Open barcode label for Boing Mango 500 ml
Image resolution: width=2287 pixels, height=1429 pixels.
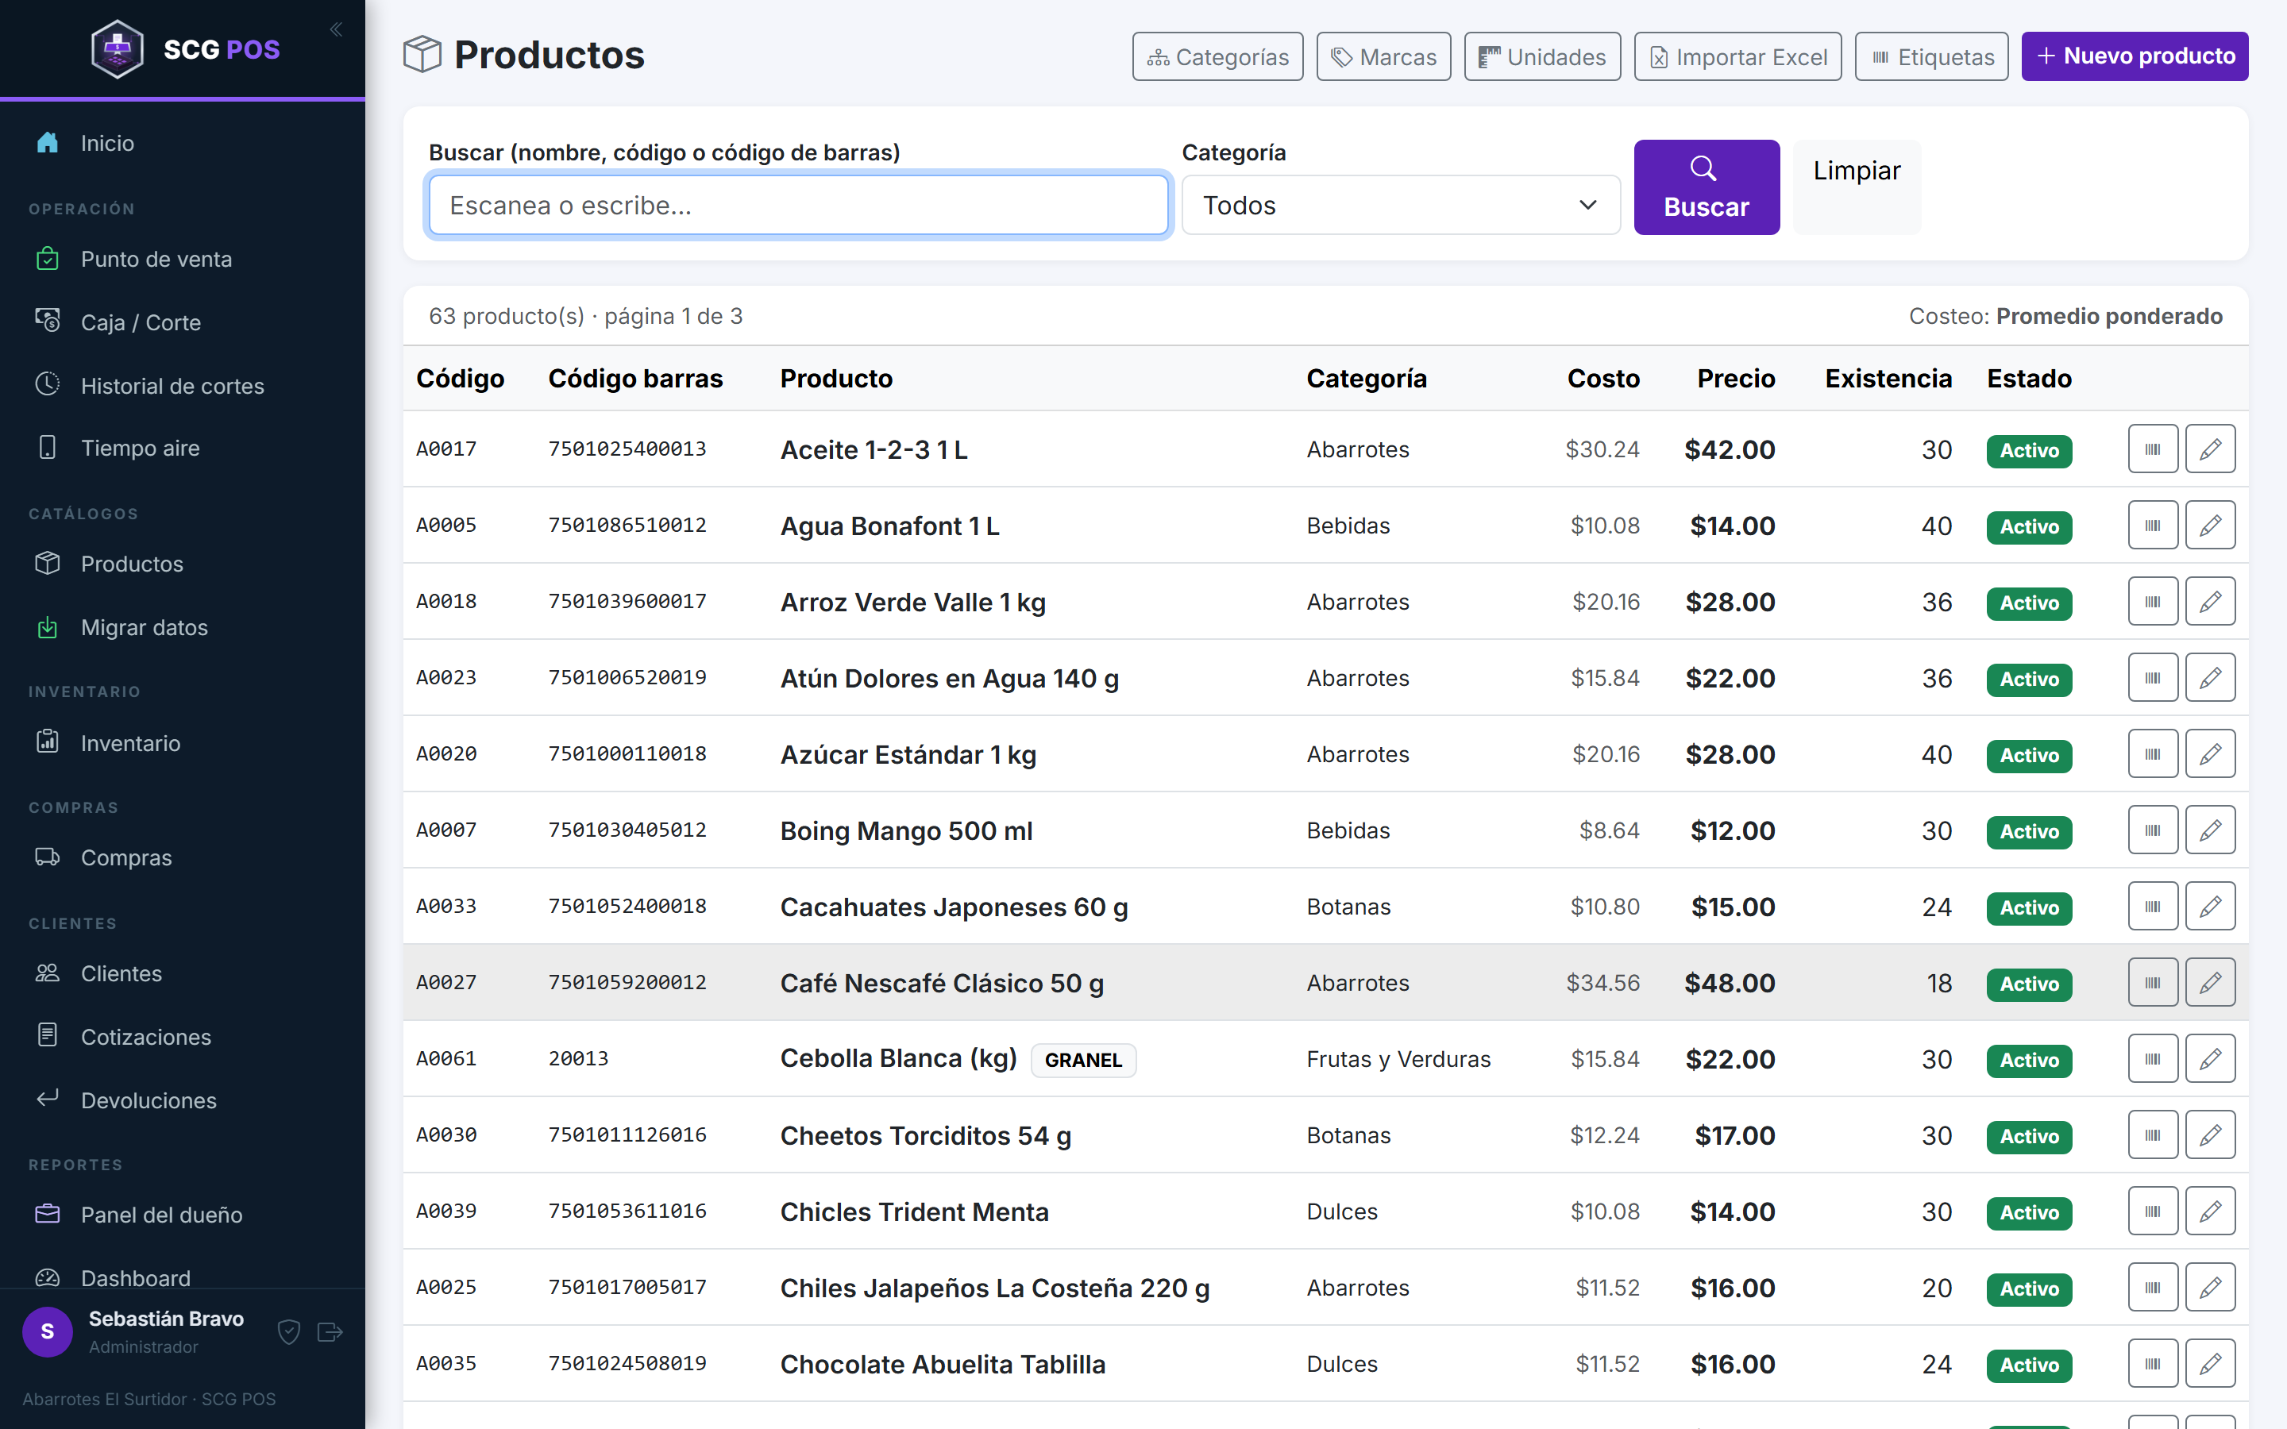click(2153, 830)
